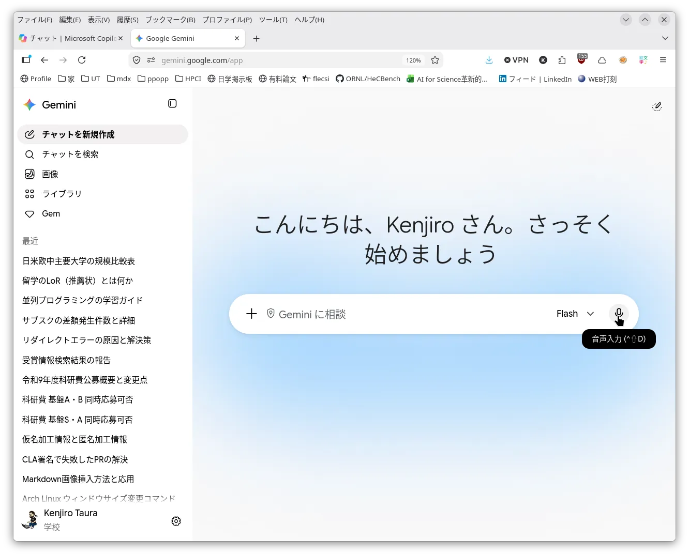Open the ブックマーク(B) menu

click(x=170, y=20)
